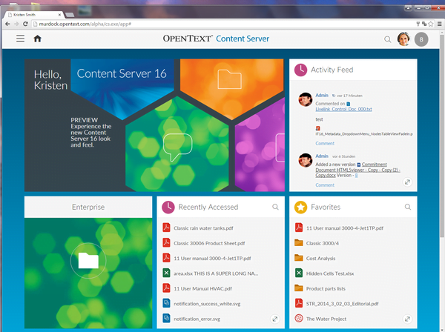Open the browser's menu button
Image resolution: width=445 pixels, height=332 pixels.
440,24
